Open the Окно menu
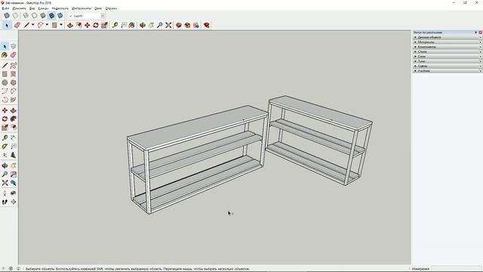Image resolution: width=483 pixels, height=272 pixels. 98,8
